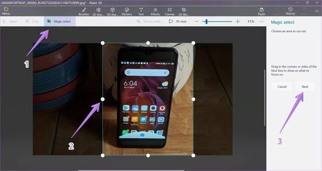Click the Select tool

click(10, 21)
